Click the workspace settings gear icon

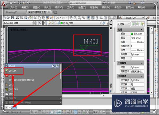click(36, 23)
